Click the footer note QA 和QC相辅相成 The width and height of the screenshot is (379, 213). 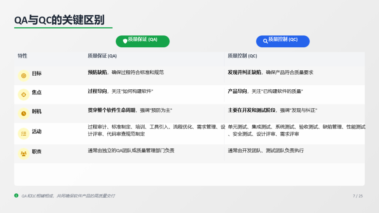pos(68,196)
